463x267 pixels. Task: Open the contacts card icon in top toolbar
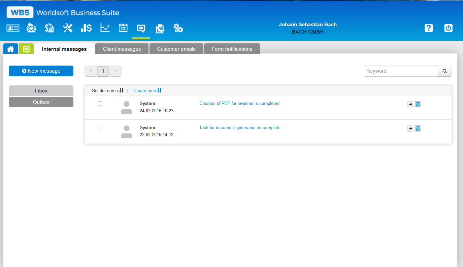[x=13, y=28]
